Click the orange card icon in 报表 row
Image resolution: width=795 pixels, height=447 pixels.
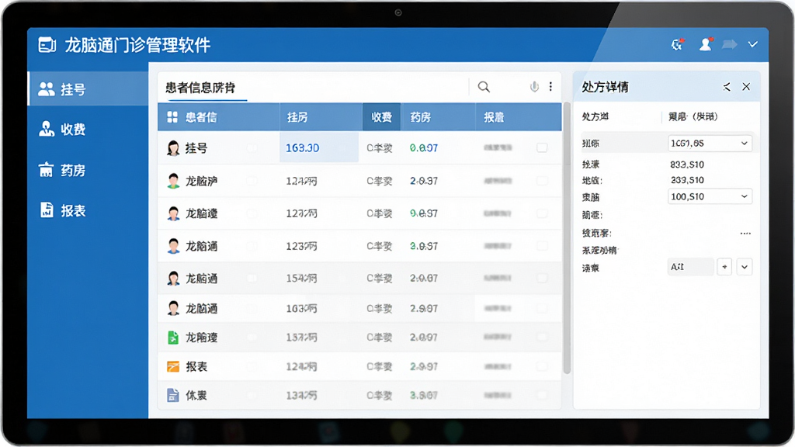(173, 366)
